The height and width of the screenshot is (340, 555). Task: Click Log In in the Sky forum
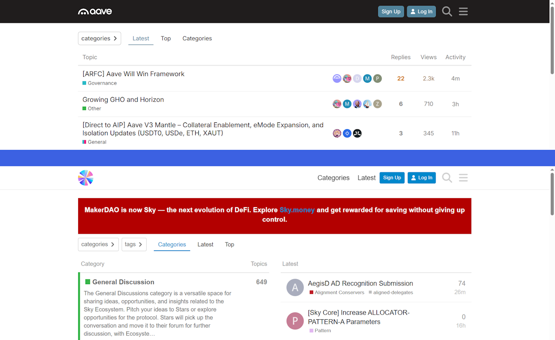421,178
